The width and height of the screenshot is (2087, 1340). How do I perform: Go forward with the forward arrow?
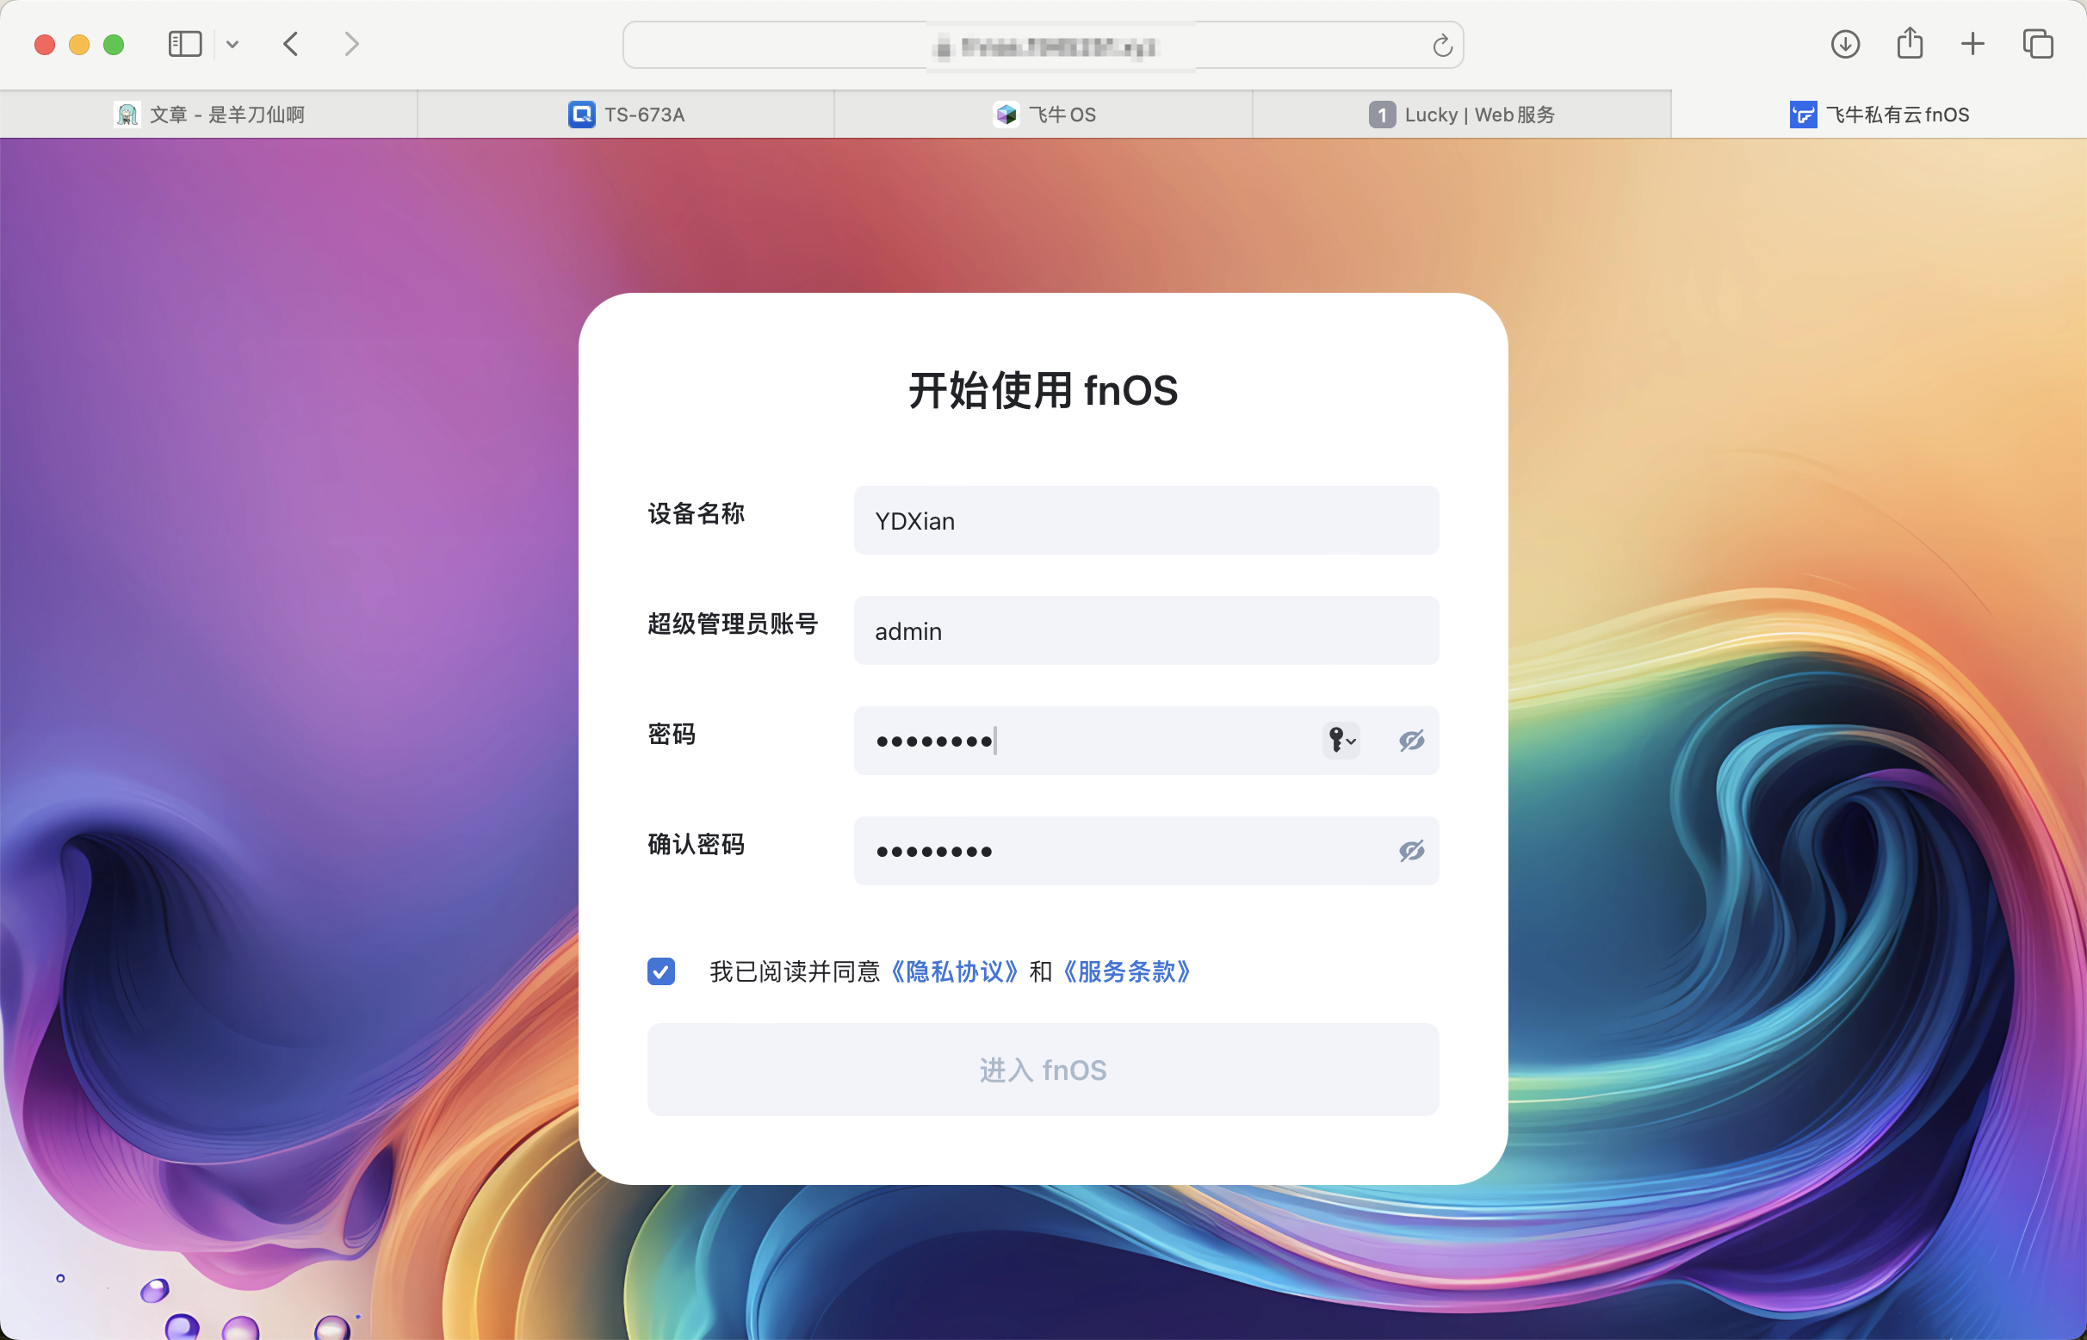coord(351,45)
